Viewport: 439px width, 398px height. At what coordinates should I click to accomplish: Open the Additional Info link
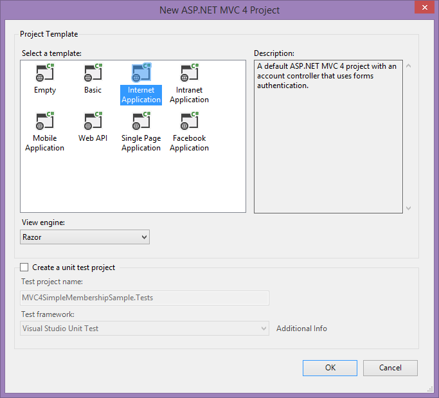[301, 329]
